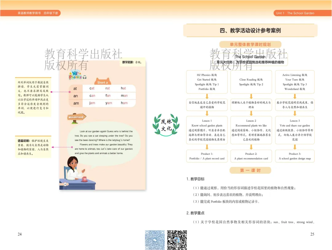
Task: Click the 'at' row header
Action: coord(75,89)
